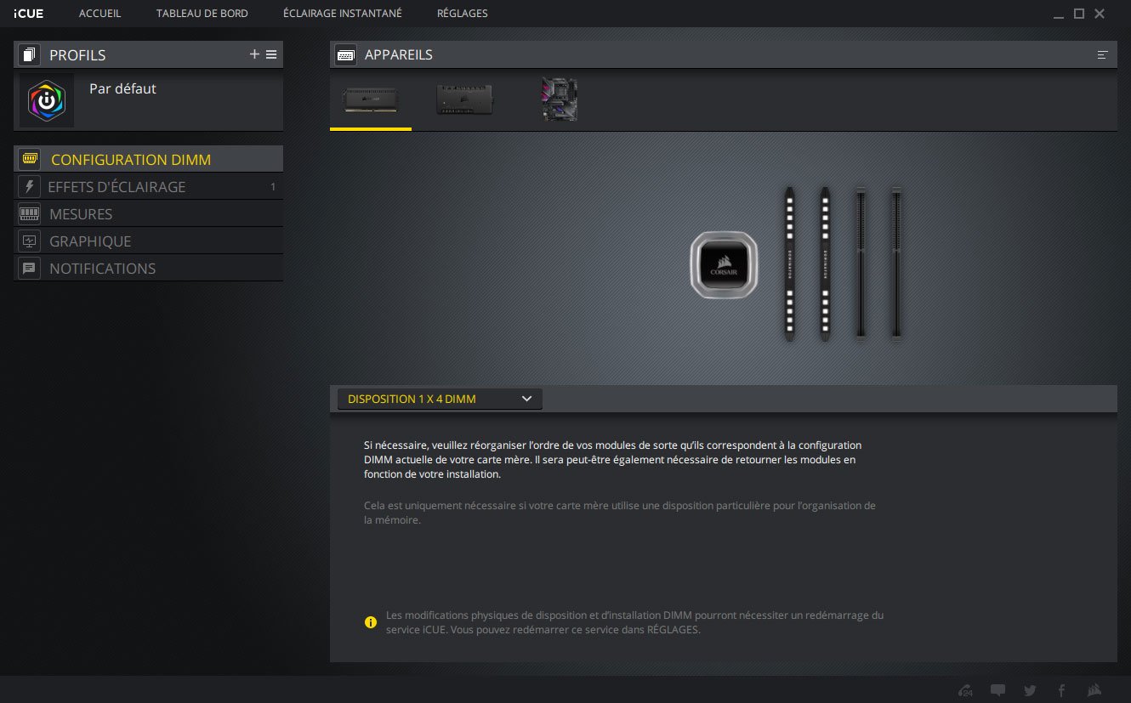
Task: Open the chat bubble icon in footer
Action: [998, 690]
